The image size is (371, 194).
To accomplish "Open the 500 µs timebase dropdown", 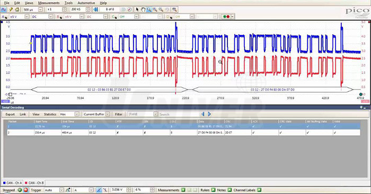I will click(40, 10).
